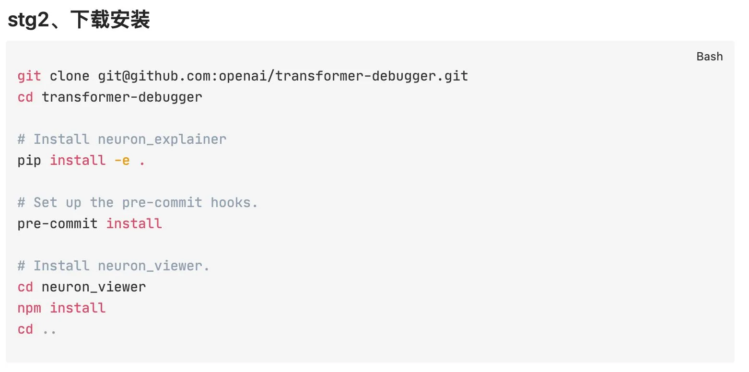Viewport: 749px width, 372px height.
Task: Click the word "pip" in the code
Action: [x=29, y=160]
